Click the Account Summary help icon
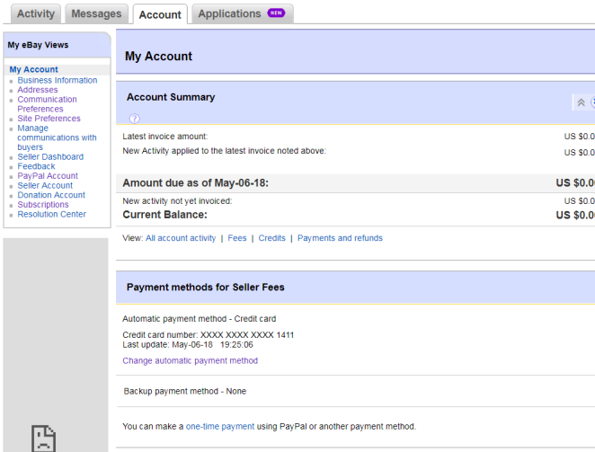This screenshot has height=452, width=595. 135,119
